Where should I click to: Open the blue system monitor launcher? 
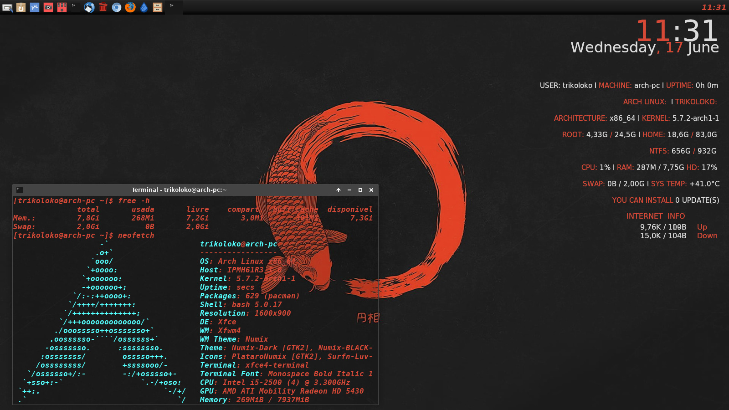tap(35, 7)
